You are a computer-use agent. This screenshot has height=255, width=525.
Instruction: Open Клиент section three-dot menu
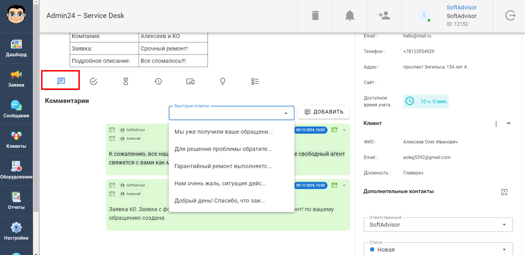click(496, 124)
